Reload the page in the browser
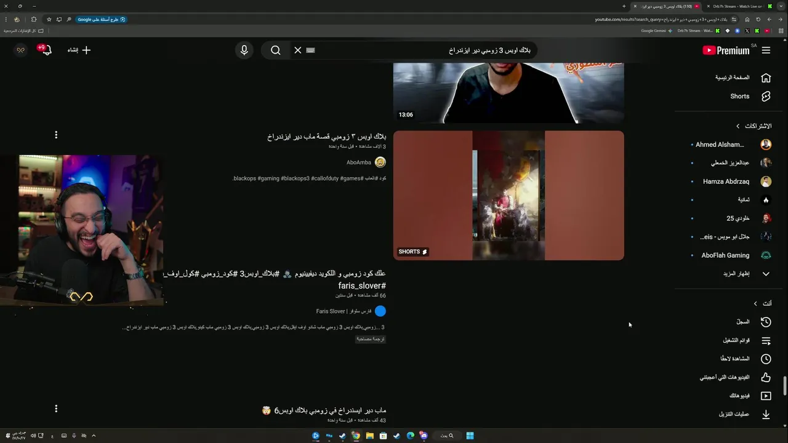 (758, 20)
